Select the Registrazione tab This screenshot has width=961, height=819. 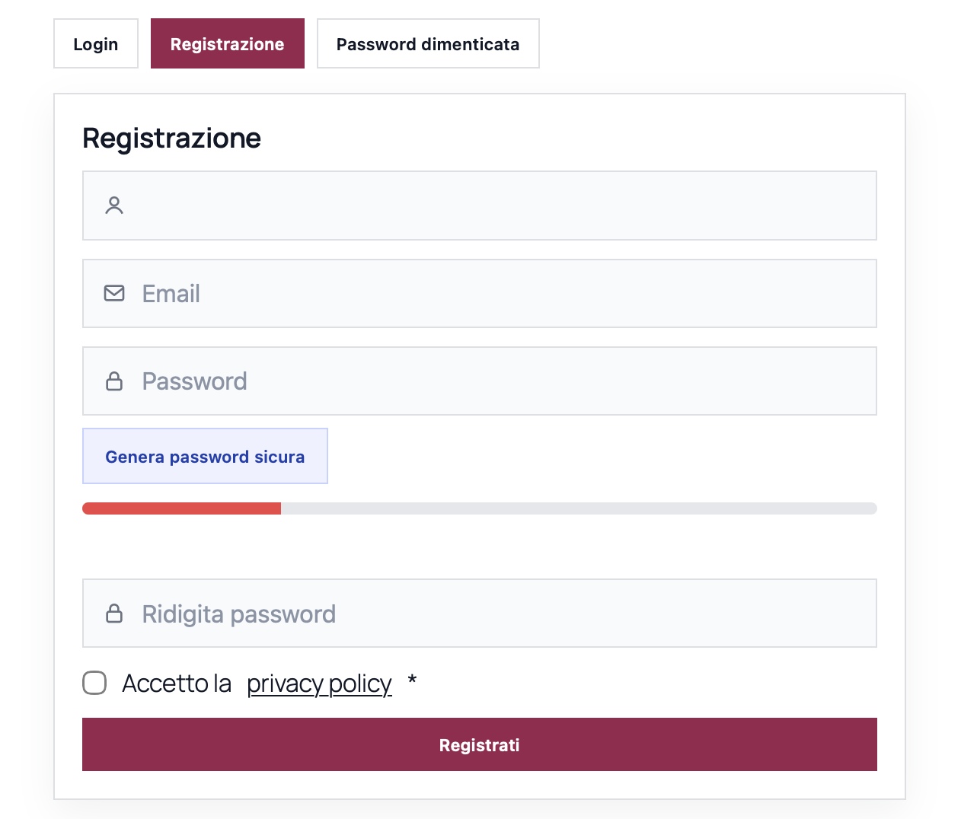click(227, 44)
